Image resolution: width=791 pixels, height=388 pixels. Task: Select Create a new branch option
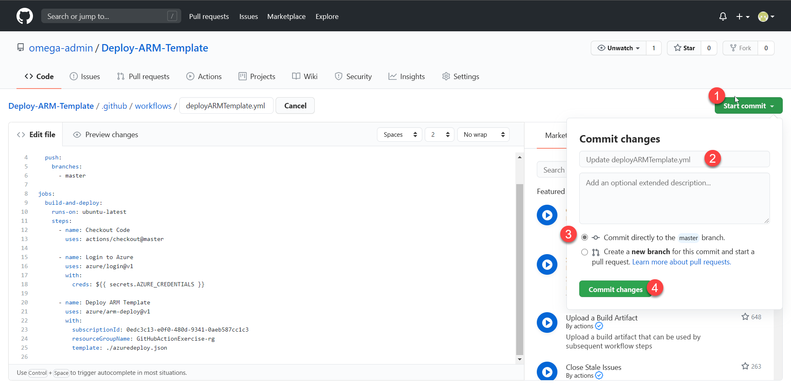585,252
